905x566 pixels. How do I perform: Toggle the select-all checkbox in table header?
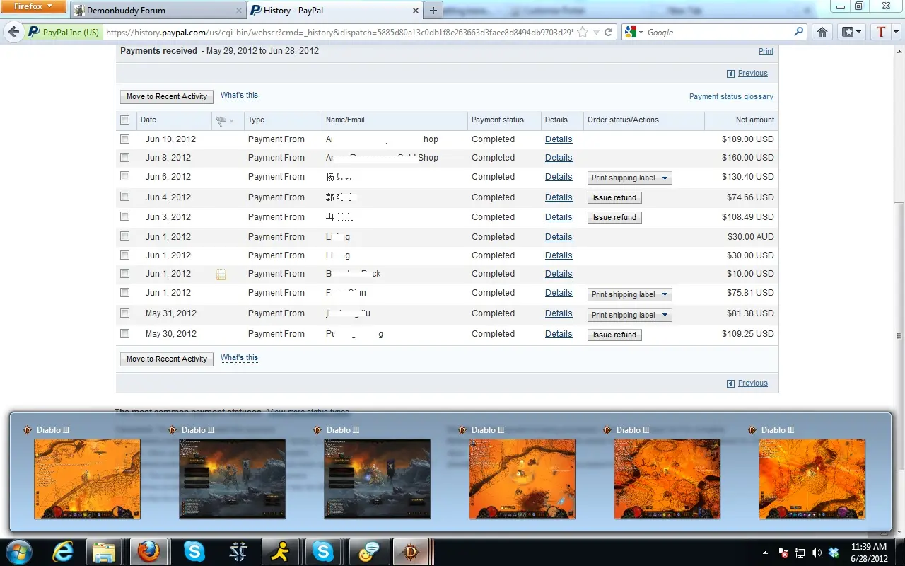tap(125, 120)
